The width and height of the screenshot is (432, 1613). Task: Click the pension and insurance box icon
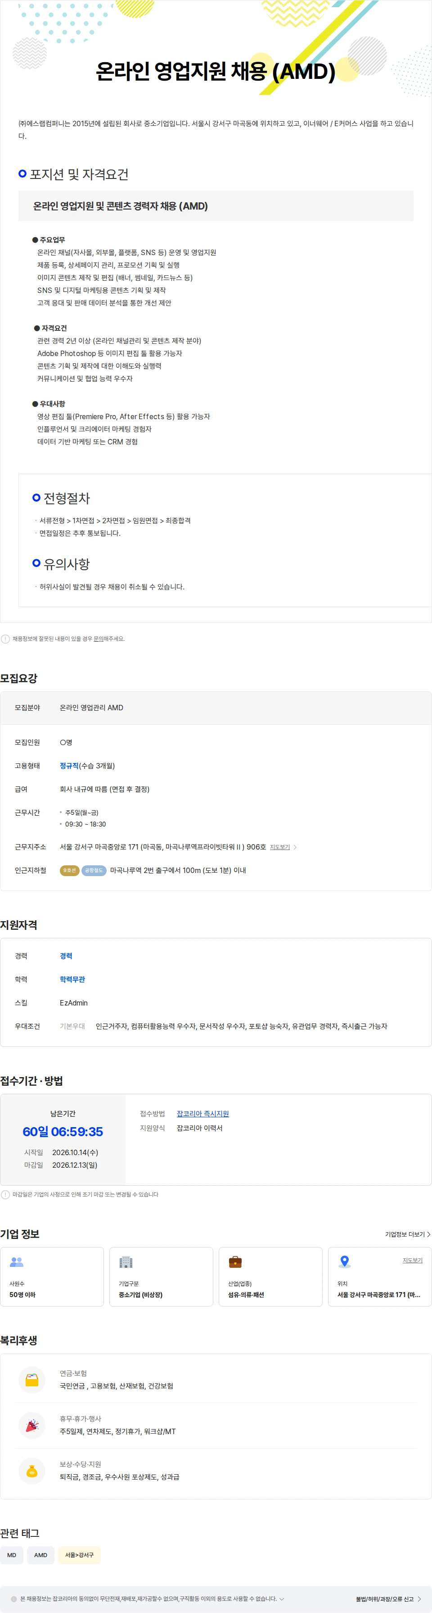(x=32, y=1380)
